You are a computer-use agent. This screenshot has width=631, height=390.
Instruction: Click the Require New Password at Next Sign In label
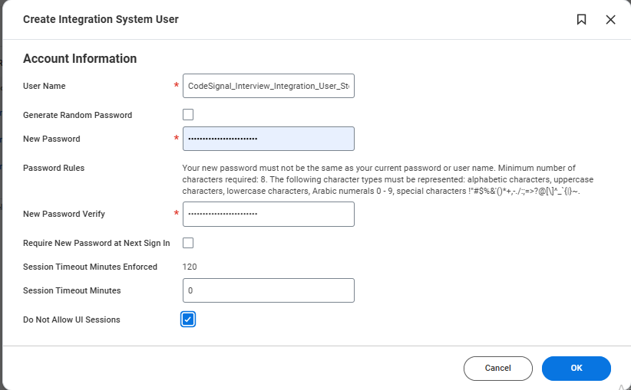point(97,243)
